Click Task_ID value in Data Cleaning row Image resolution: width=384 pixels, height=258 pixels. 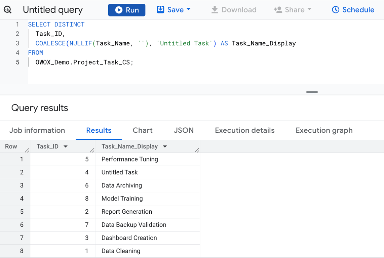pos(87,251)
